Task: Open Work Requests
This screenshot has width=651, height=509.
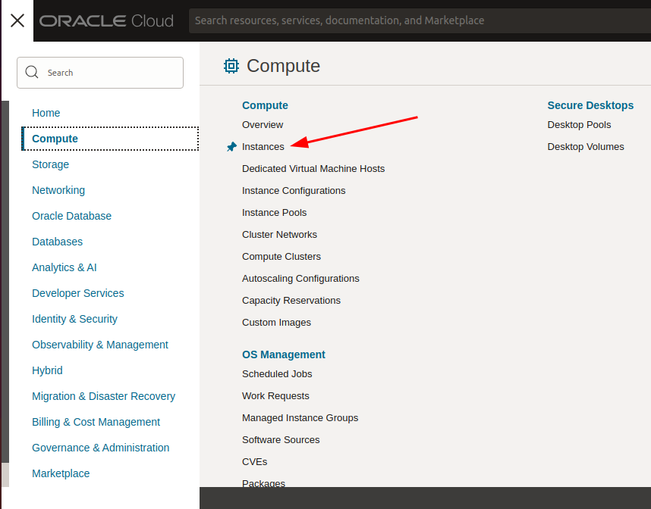Action: coord(275,396)
